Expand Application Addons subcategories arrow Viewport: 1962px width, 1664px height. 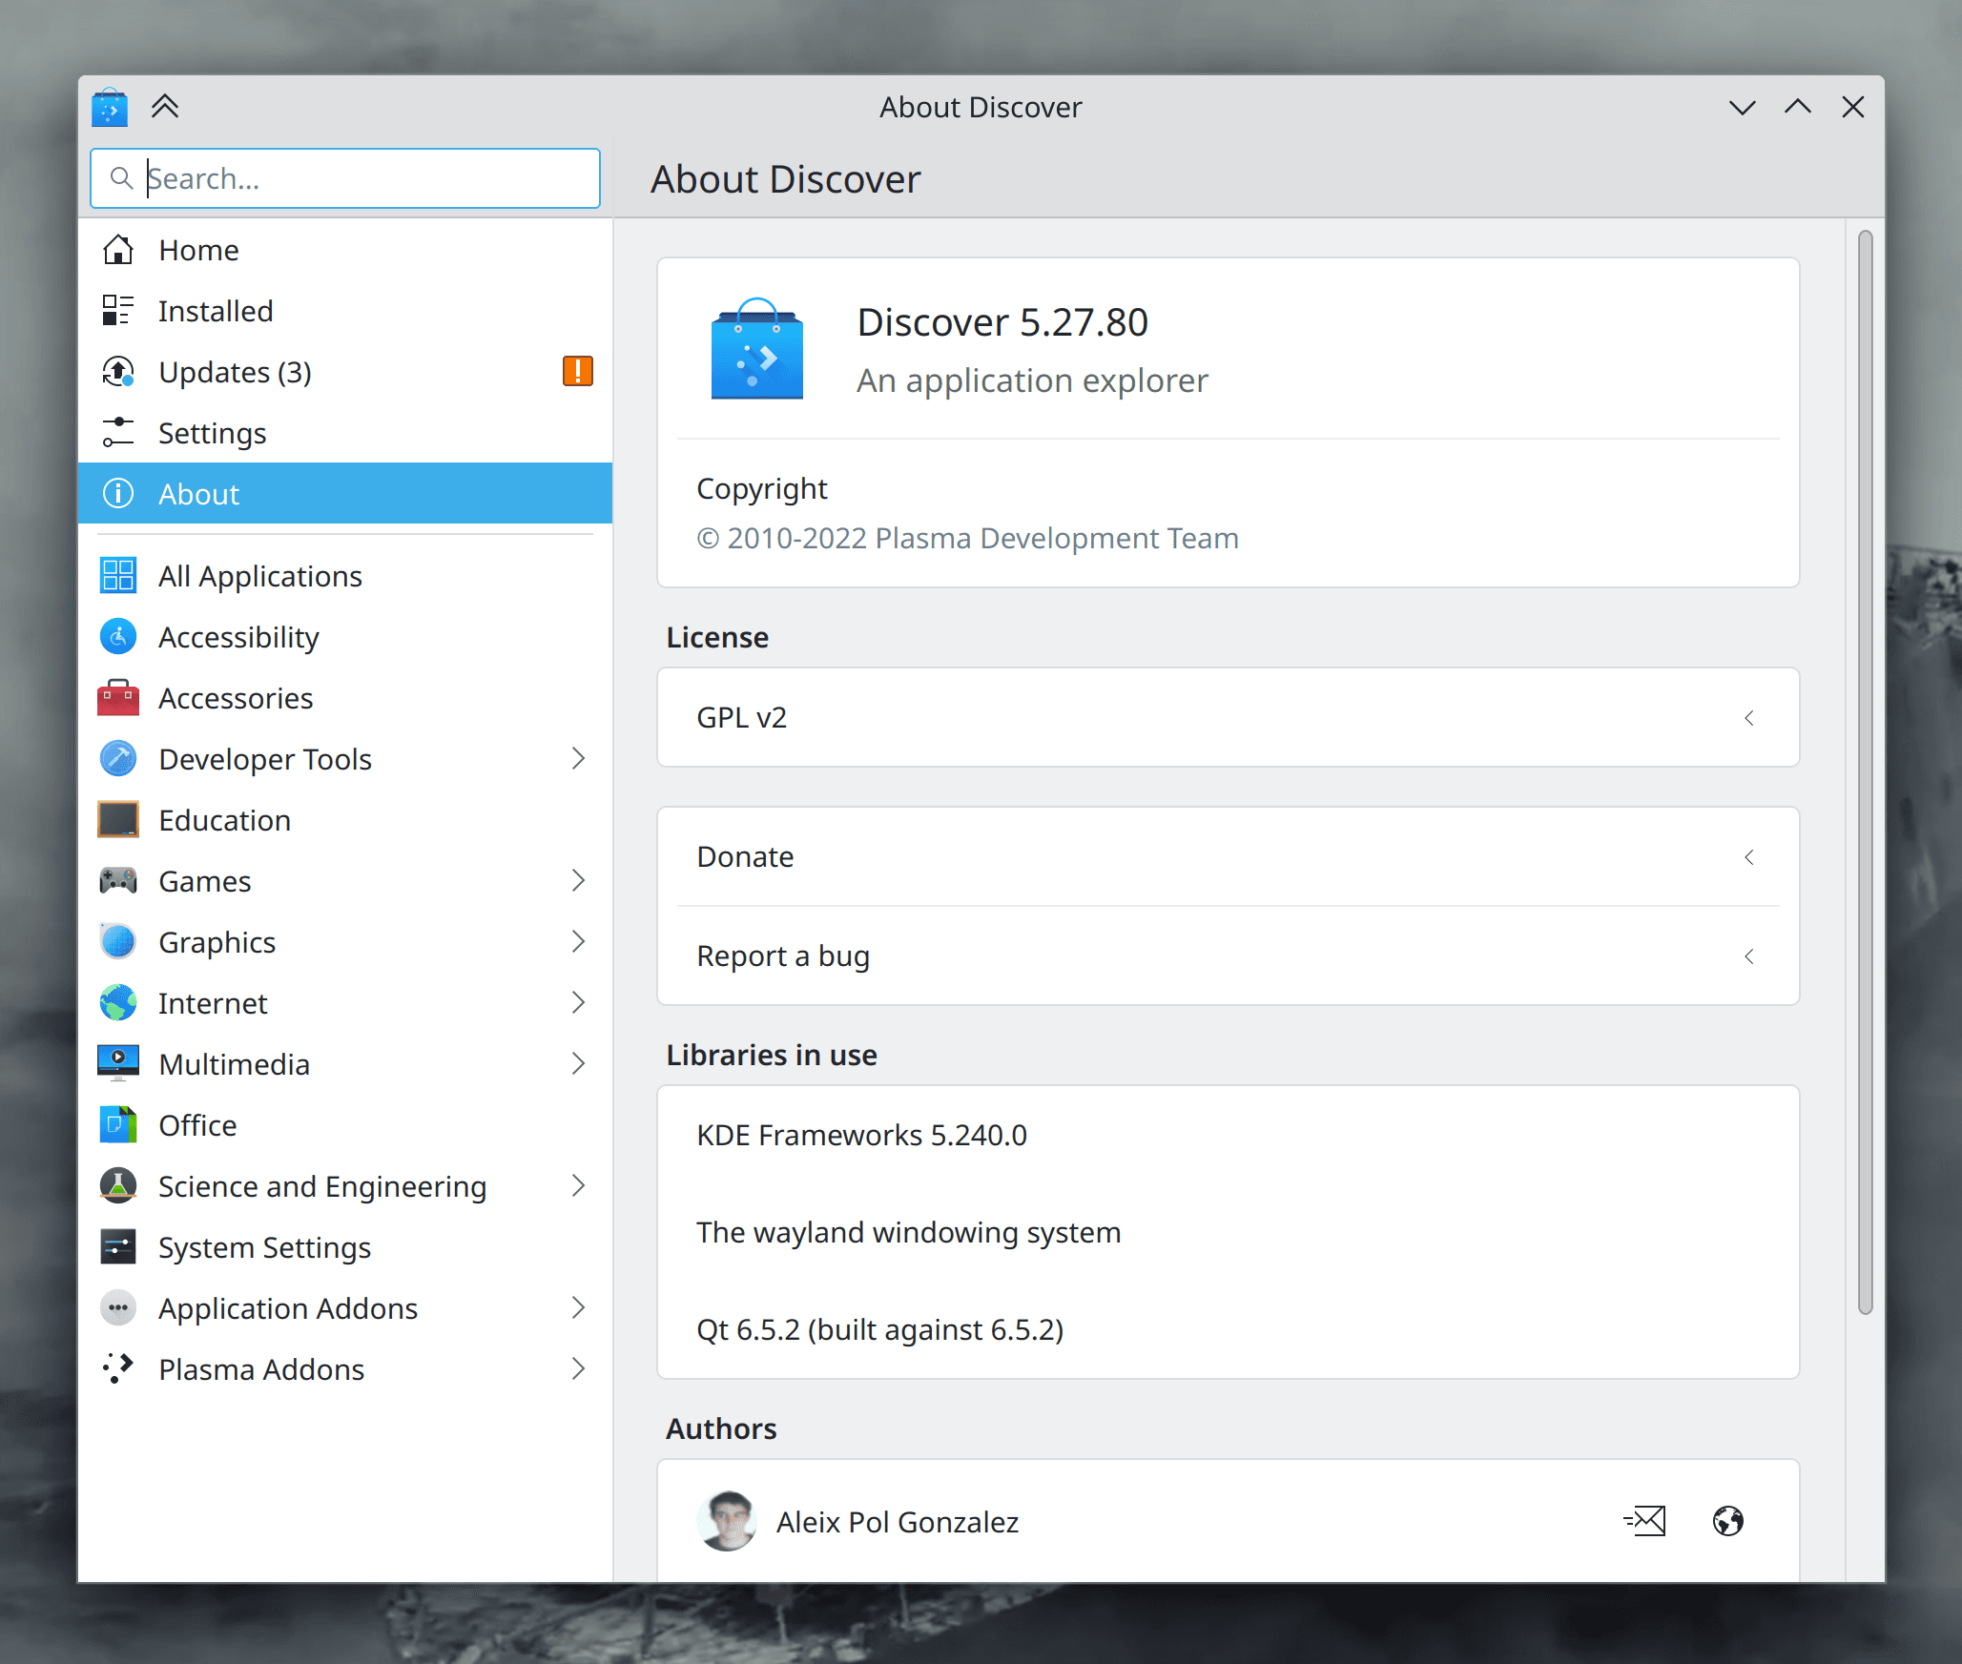pos(578,1308)
